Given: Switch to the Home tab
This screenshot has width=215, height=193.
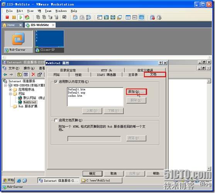Looking at the screenshot, I should coord(12,25).
